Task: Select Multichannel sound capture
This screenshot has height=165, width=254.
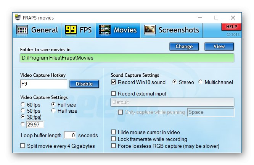Action: coord(201,82)
